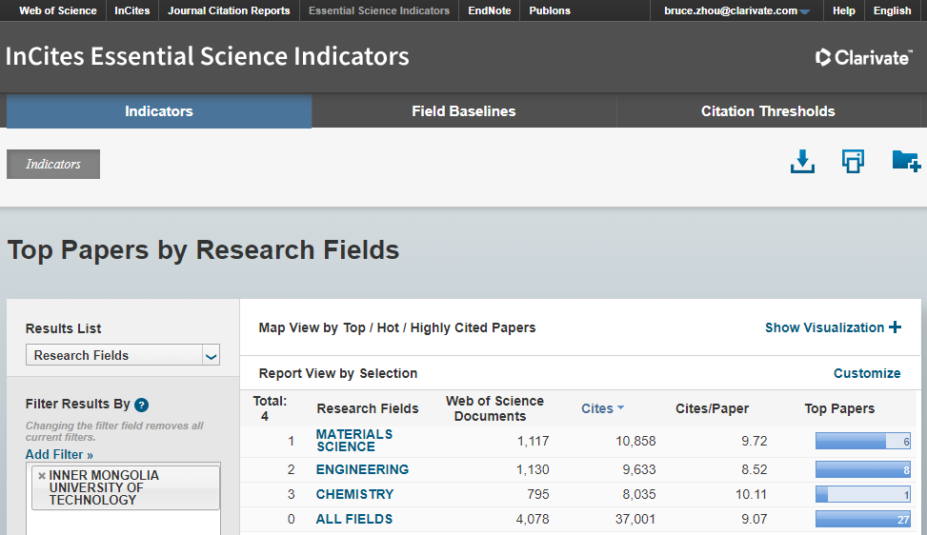Open the Results List Research Fields dropdown
The height and width of the screenshot is (535, 927).
211,356
